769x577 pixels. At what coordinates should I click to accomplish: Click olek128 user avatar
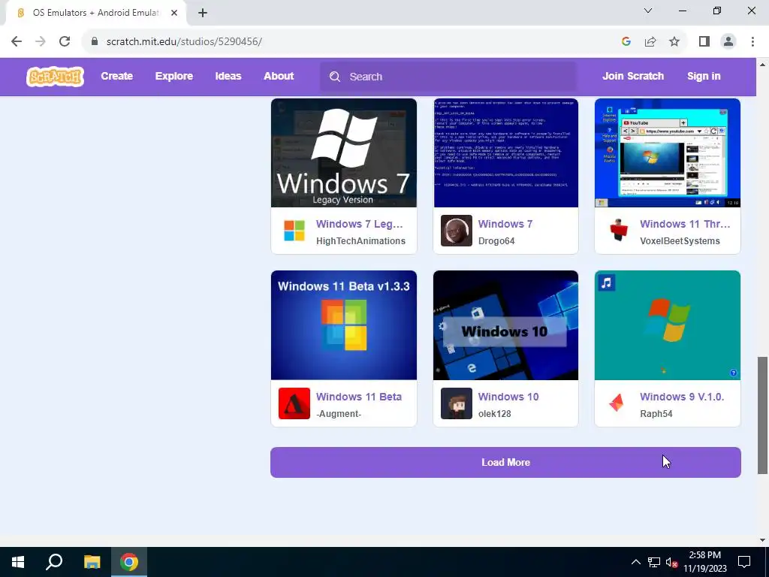tap(456, 403)
